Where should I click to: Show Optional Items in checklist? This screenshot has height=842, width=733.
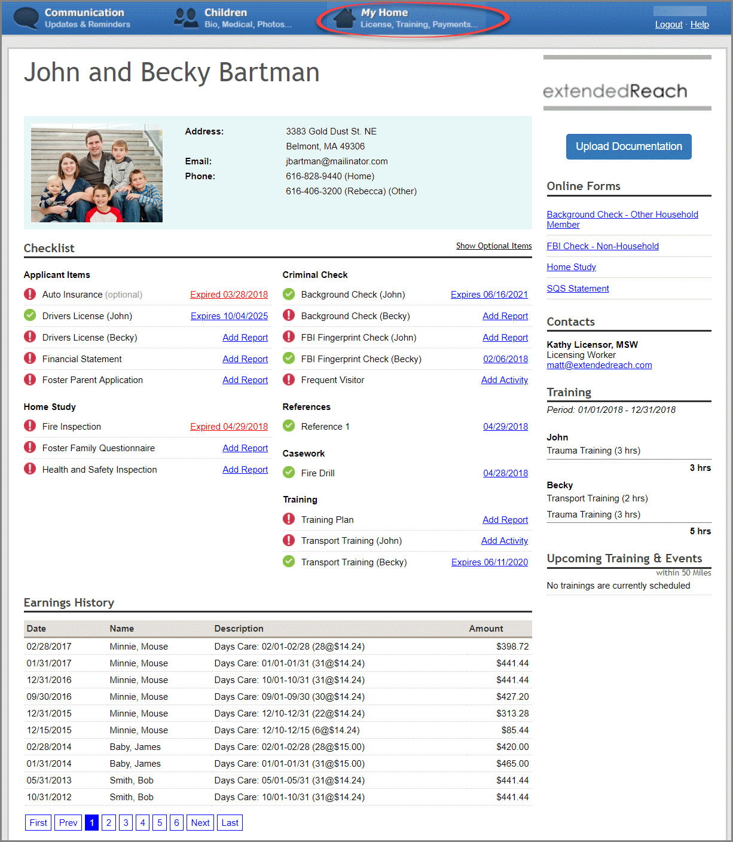click(494, 246)
